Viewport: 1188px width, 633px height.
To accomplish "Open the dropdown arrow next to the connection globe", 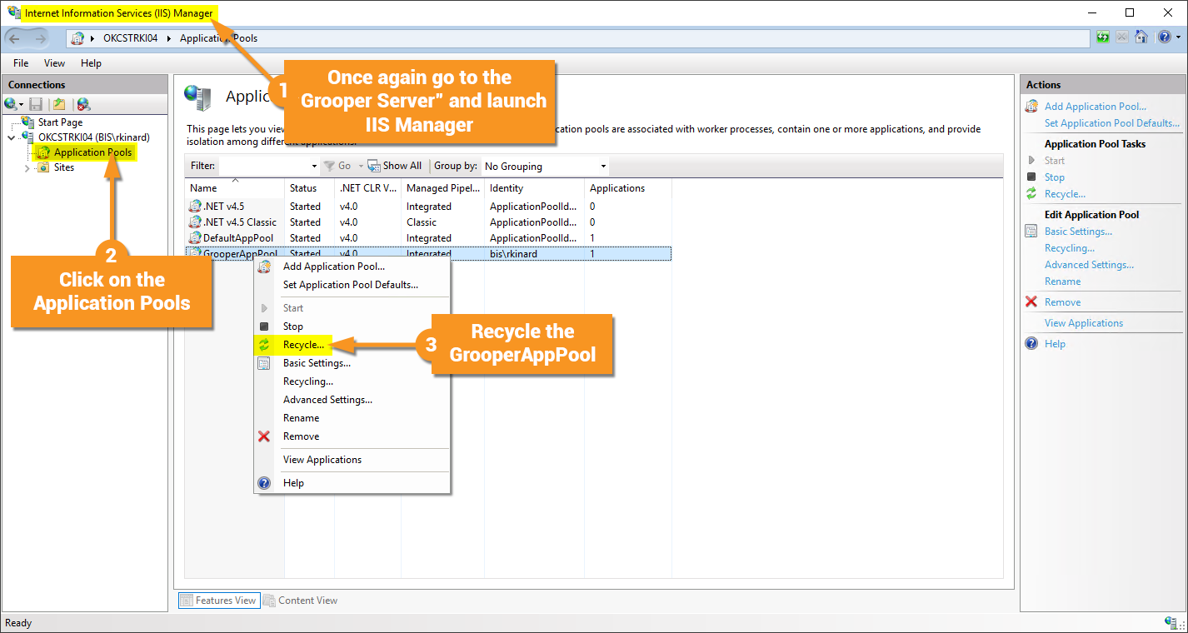I will coord(22,105).
